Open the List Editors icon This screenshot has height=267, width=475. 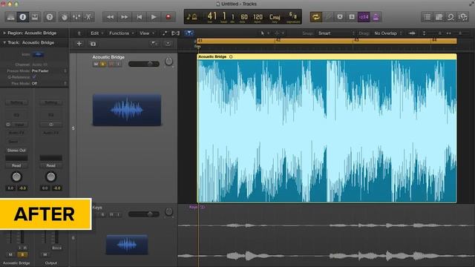point(427,17)
